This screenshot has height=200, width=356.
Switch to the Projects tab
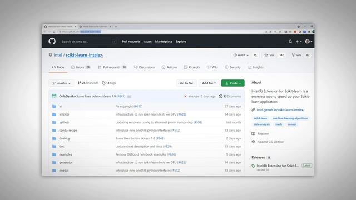192,67
